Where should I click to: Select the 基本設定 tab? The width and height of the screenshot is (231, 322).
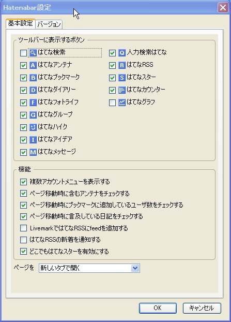pyautogui.click(x=21, y=24)
